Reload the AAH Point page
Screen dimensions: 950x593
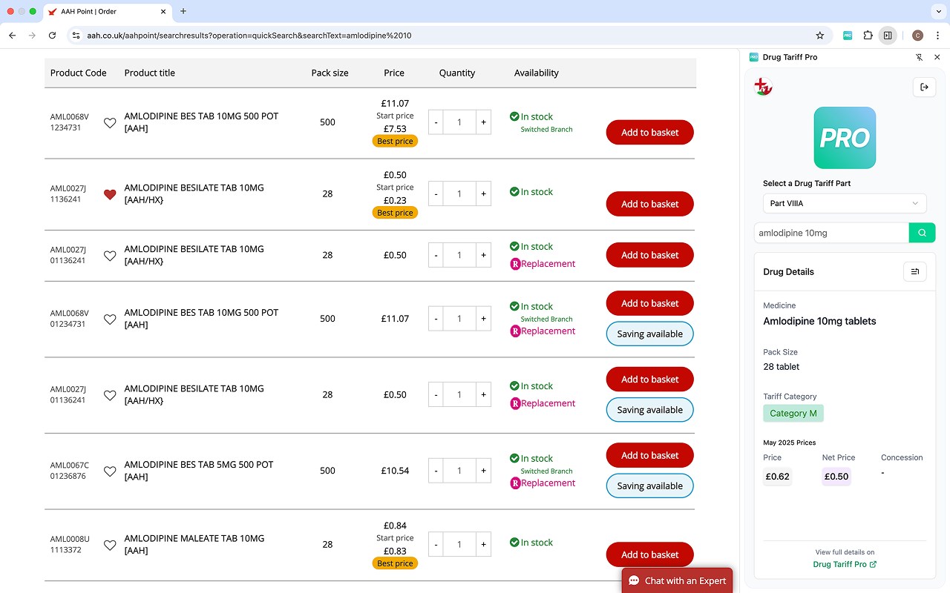(52, 35)
